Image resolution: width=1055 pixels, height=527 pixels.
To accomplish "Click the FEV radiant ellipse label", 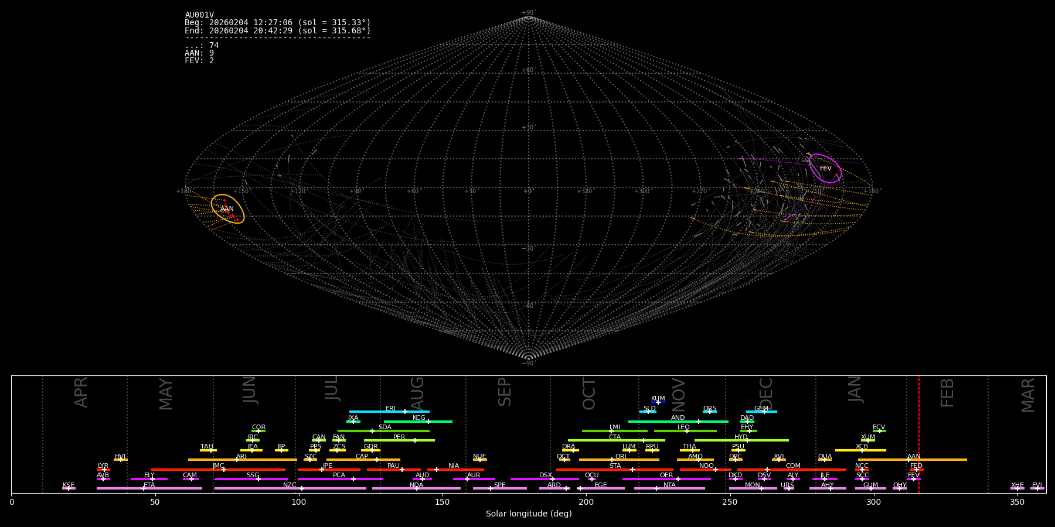I will pos(825,169).
